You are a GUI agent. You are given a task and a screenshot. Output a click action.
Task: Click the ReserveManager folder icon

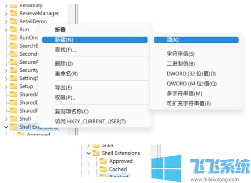coord(14,13)
